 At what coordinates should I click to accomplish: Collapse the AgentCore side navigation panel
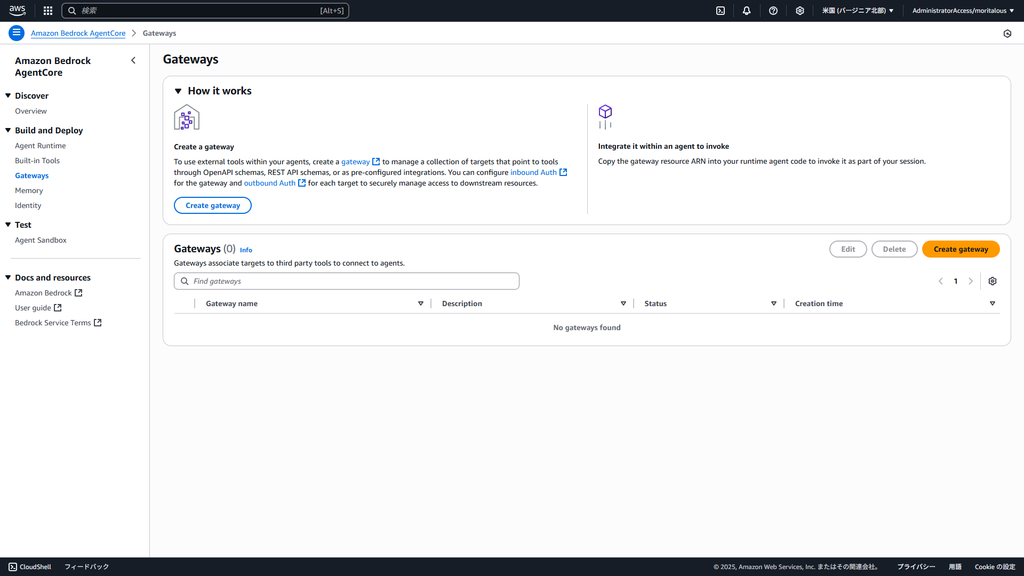pyautogui.click(x=133, y=61)
